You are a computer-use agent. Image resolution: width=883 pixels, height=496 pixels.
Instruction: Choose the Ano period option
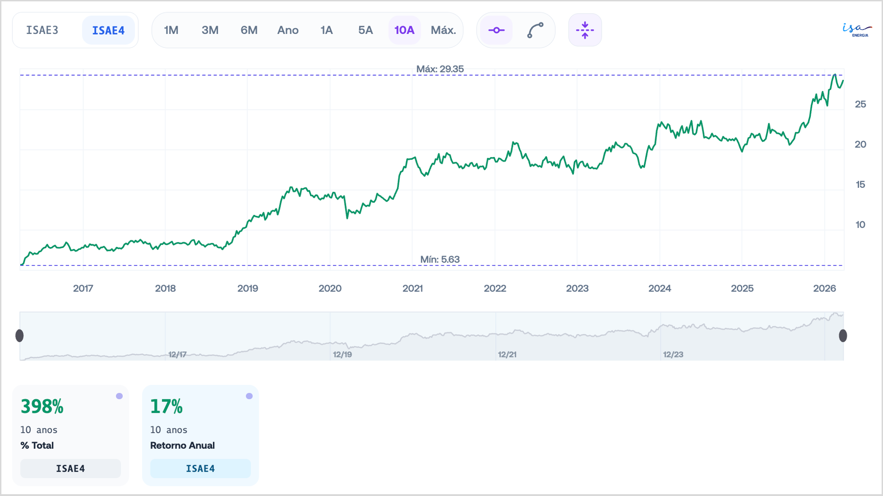pos(288,30)
